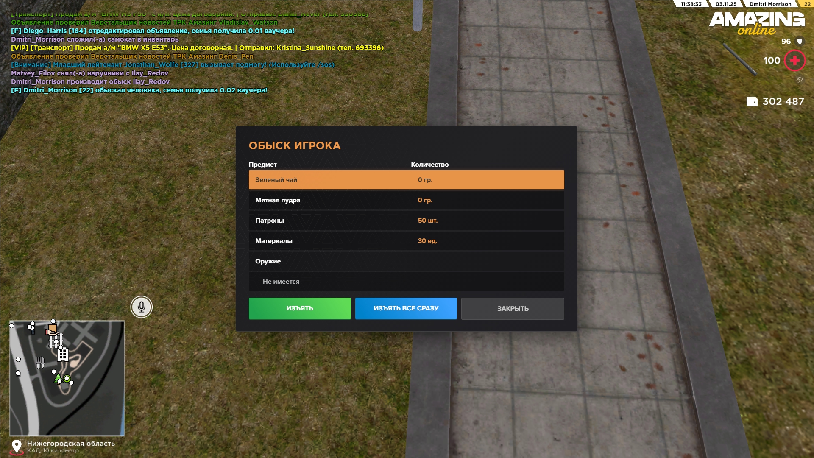
Task: Select the Мятная пудра item row
Action: point(406,200)
